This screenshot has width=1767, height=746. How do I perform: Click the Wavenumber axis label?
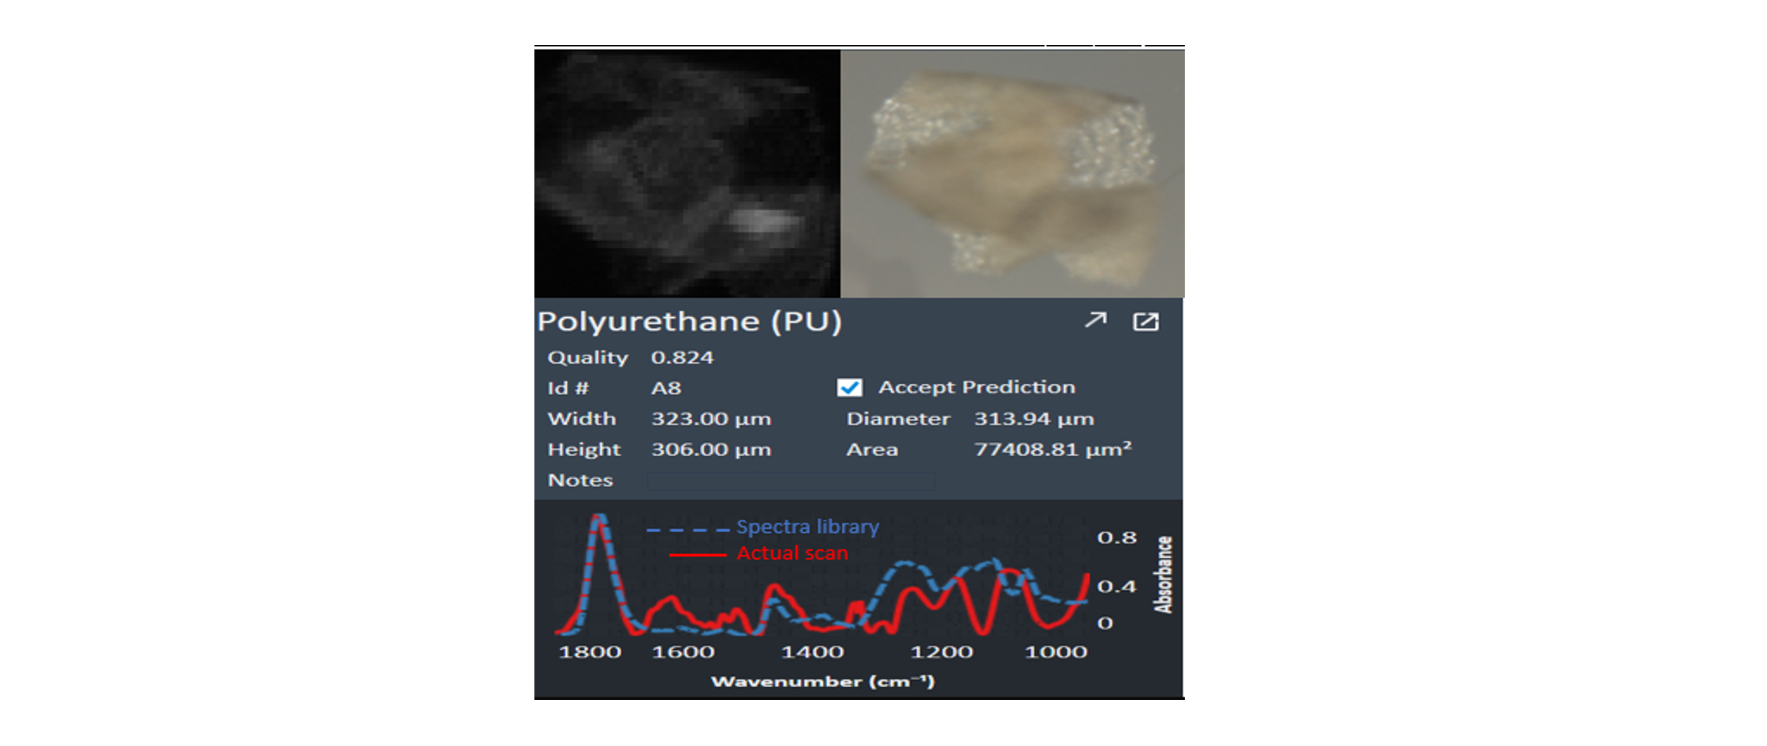824,681
